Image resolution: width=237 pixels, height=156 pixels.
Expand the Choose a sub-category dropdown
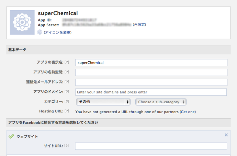pyautogui.click(x=161, y=102)
